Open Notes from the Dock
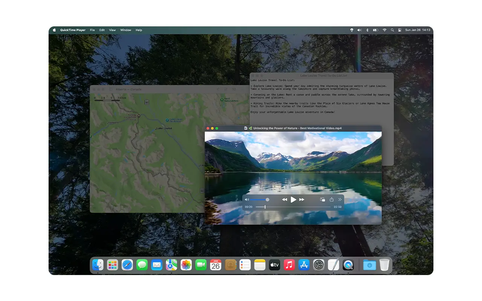 pyautogui.click(x=260, y=265)
